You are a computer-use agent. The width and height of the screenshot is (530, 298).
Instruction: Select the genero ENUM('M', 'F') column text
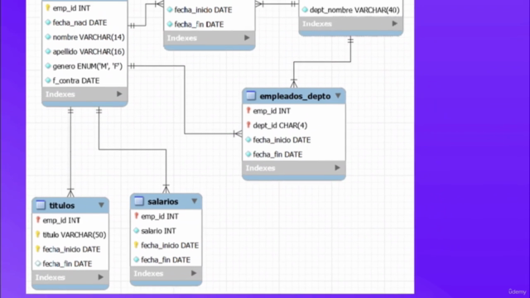click(x=88, y=66)
